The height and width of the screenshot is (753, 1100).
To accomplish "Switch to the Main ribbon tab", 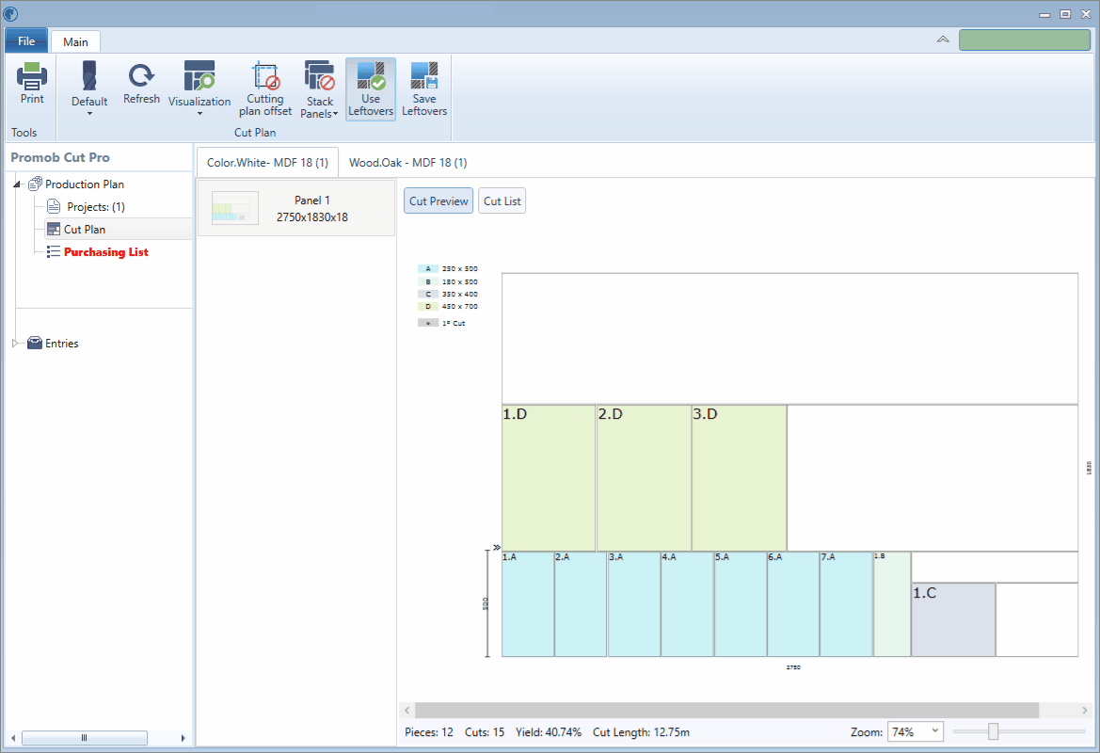I will [75, 42].
